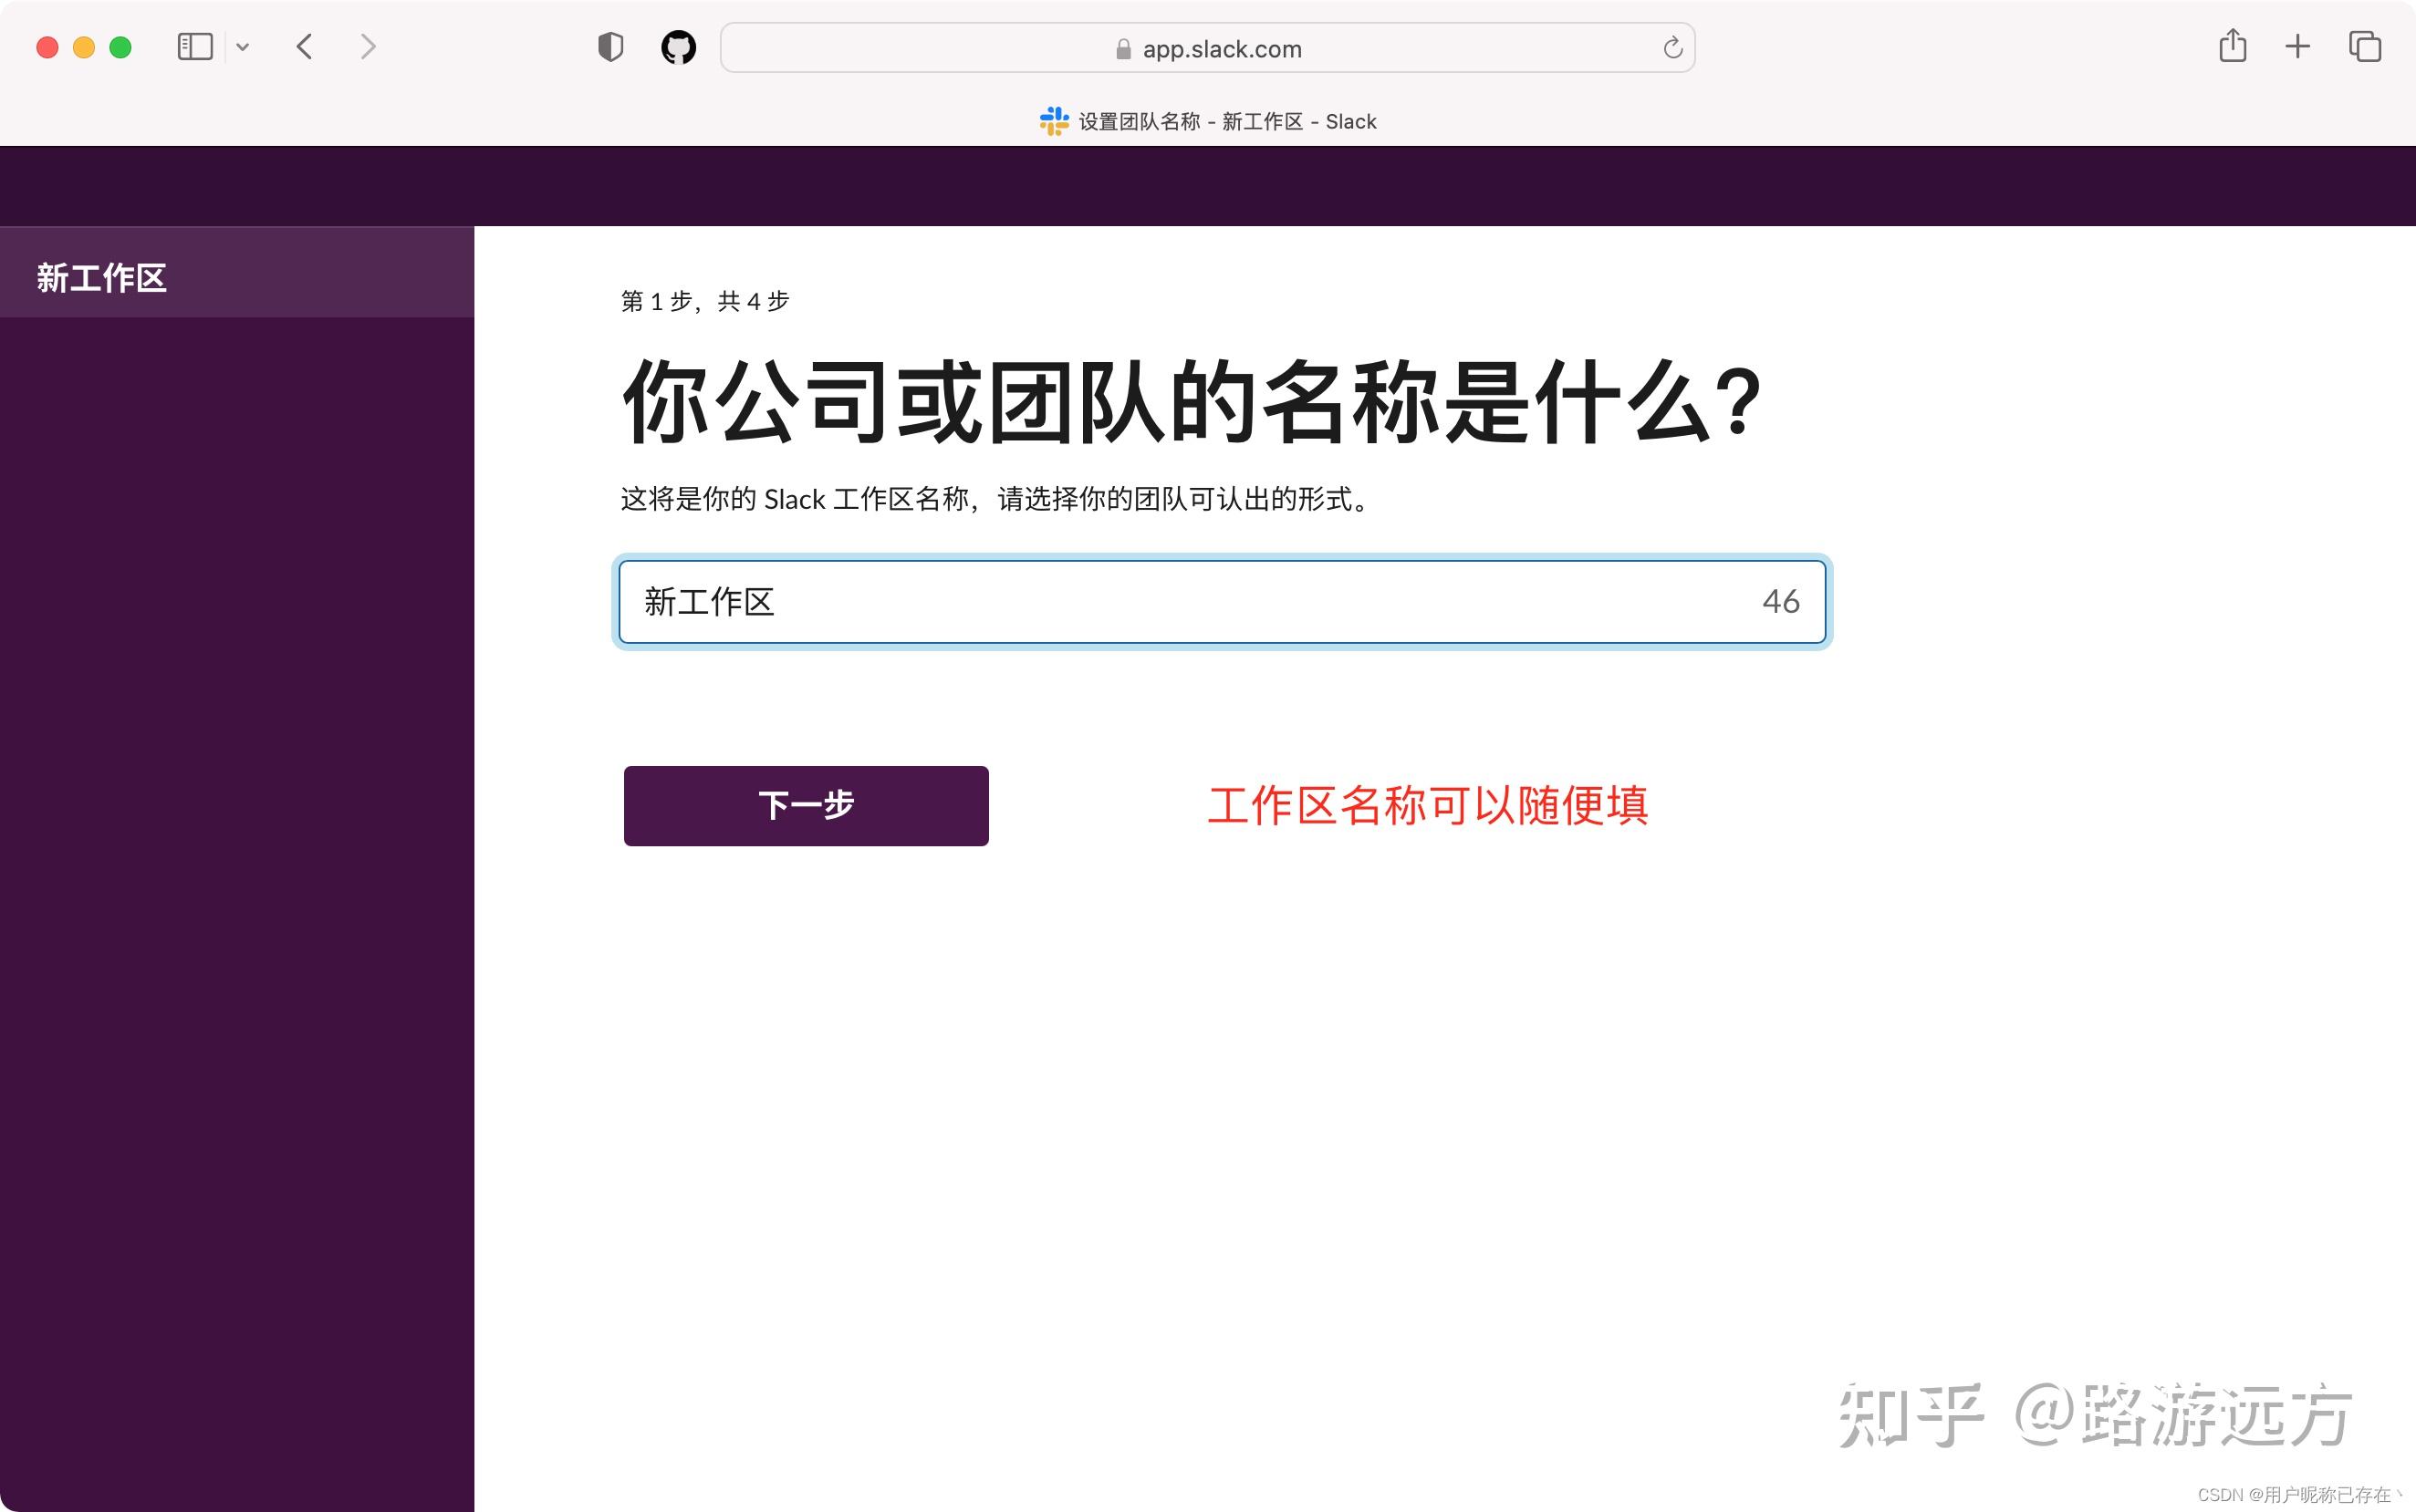Click the app.slack.com address bar
Viewport: 2416px width, 1512px height.
coord(1221,49)
